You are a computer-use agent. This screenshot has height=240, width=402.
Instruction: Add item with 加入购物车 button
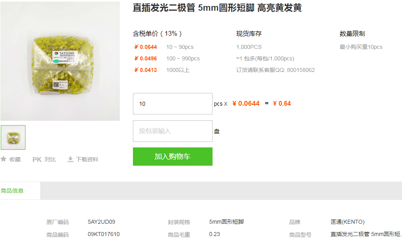[x=173, y=156]
